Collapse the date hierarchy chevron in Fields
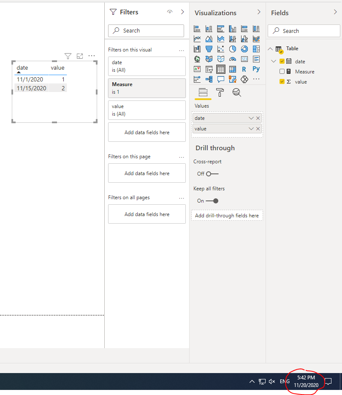This screenshot has height=395, width=342. [274, 61]
